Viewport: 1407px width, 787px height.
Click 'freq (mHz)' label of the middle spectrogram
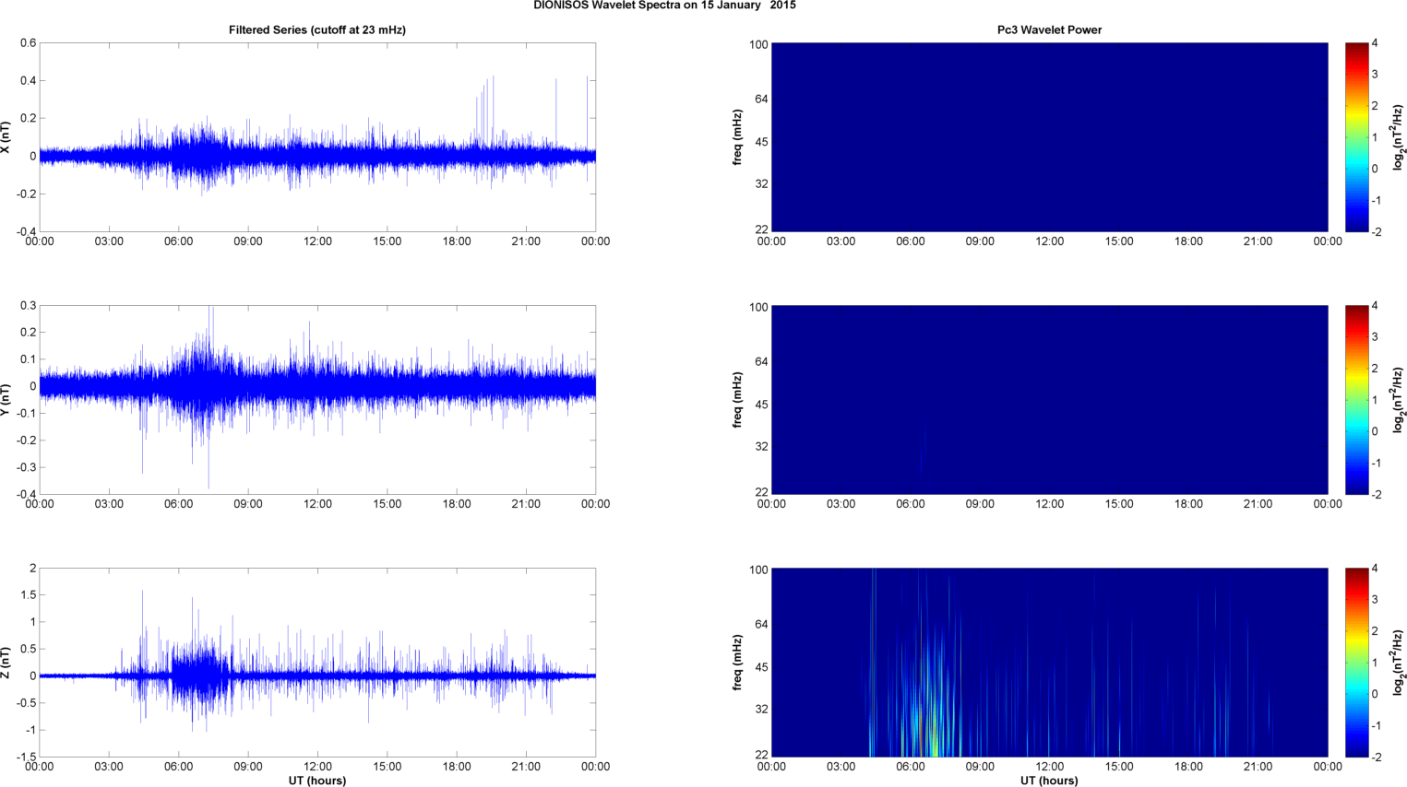pos(738,400)
